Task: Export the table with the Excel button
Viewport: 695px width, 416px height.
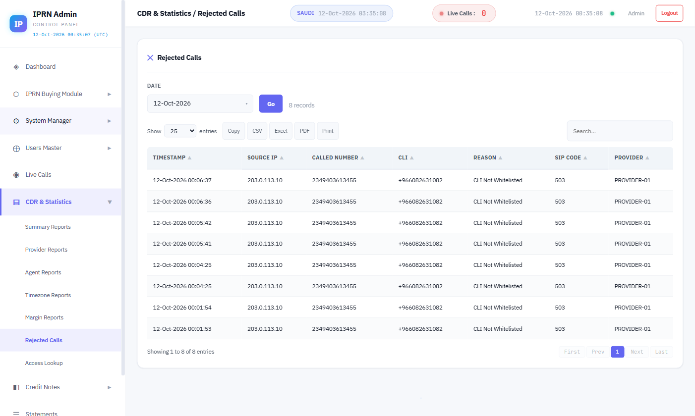Action: pyautogui.click(x=281, y=131)
